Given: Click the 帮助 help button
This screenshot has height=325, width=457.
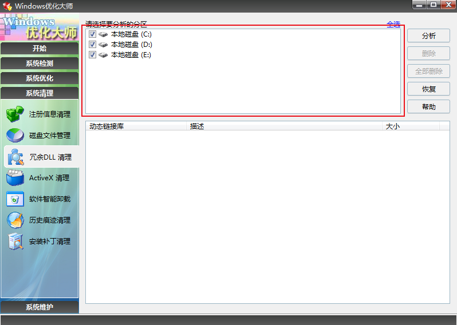Looking at the screenshot, I should pyautogui.click(x=428, y=106).
